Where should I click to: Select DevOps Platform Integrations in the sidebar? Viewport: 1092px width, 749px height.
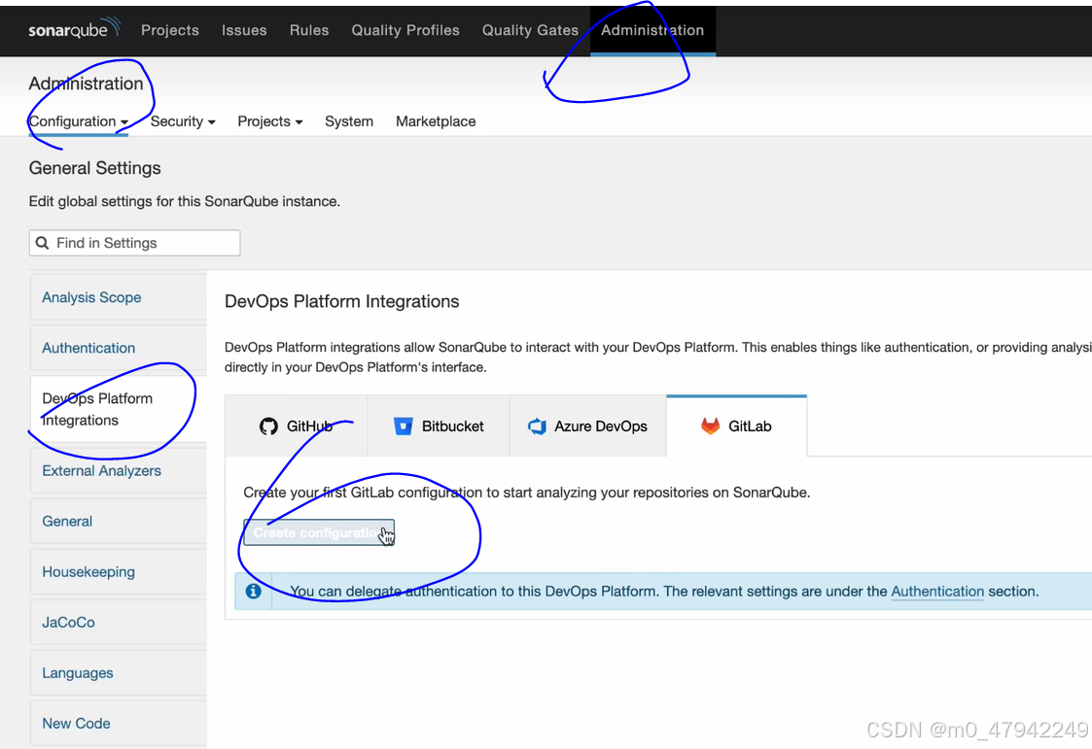(x=119, y=409)
